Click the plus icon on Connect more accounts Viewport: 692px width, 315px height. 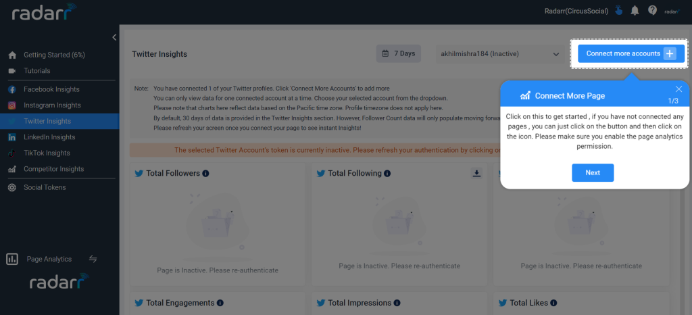coord(670,53)
